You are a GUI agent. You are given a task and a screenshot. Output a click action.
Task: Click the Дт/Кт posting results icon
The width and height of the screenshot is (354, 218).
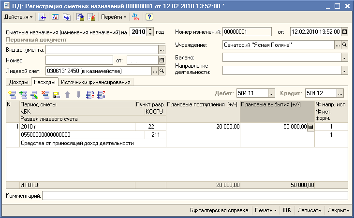[x=136, y=17]
